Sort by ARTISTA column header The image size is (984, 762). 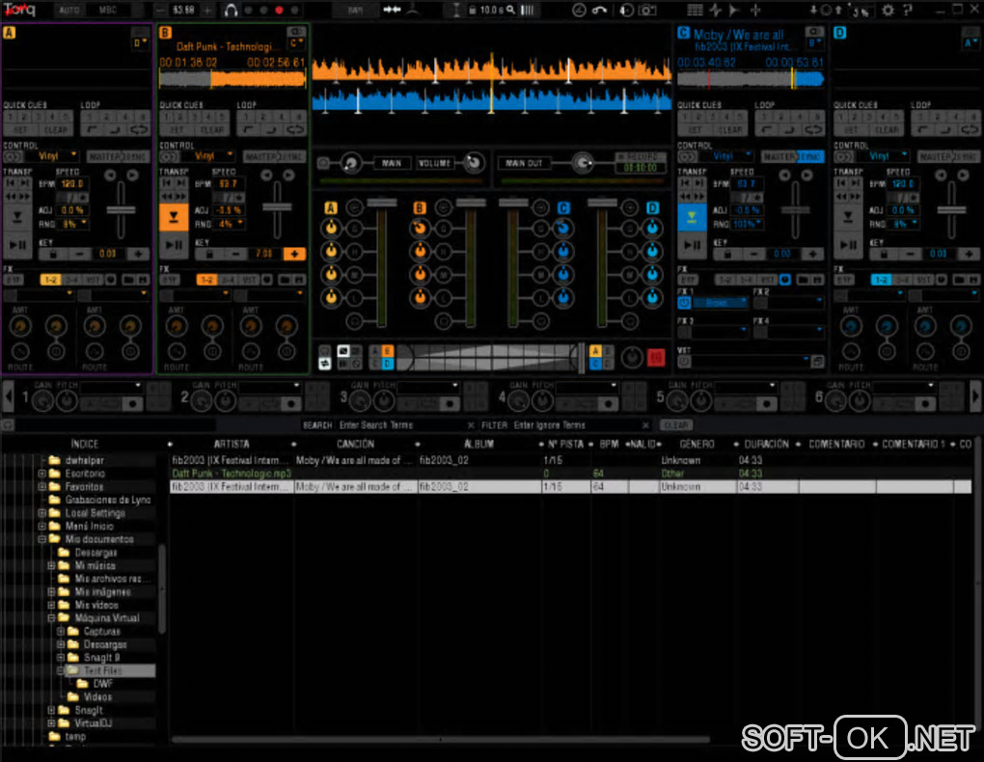pyautogui.click(x=232, y=444)
